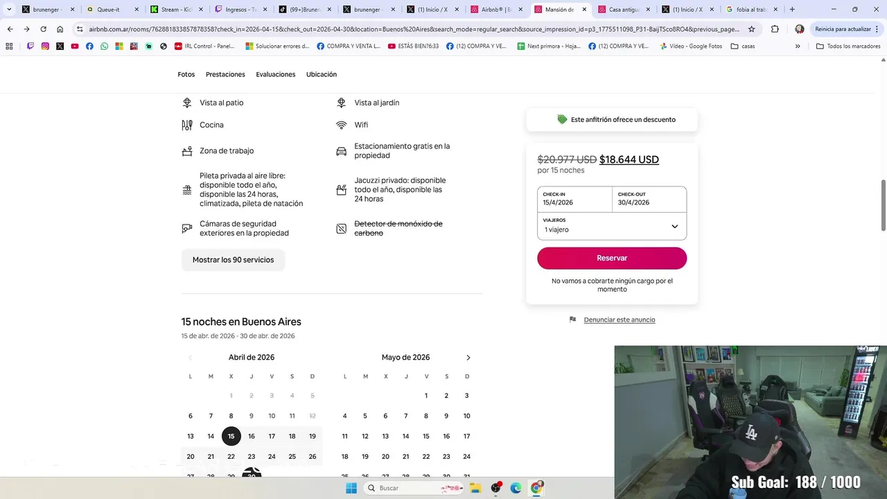887x499 pixels.
Task: Switch to the Evaluaciones section tab
Action: tap(276, 74)
